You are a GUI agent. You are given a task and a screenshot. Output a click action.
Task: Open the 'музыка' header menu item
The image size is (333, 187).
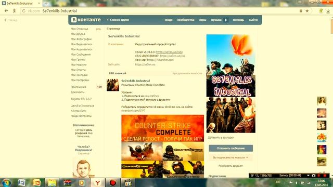tap(216, 20)
